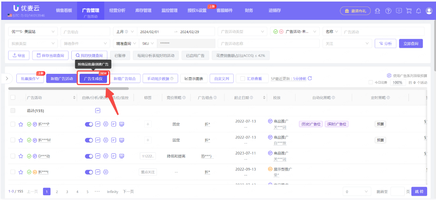Open the 折***P campaign trend chart icon
436x200 pixels.
coord(98,124)
